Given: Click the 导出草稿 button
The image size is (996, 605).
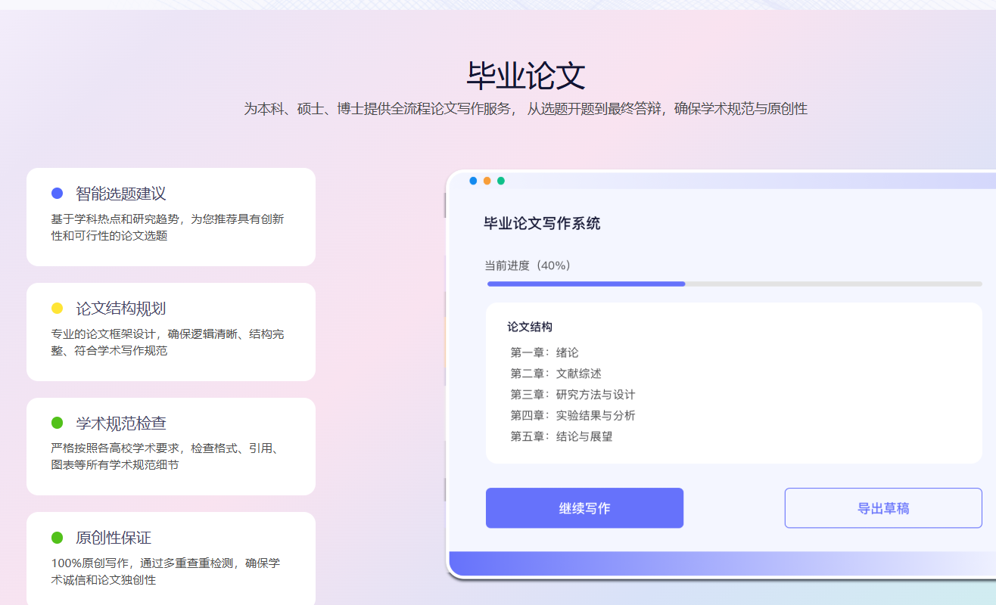Looking at the screenshot, I should (x=883, y=508).
